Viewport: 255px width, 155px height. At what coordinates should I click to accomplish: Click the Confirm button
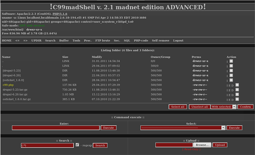(x=245, y=107)
